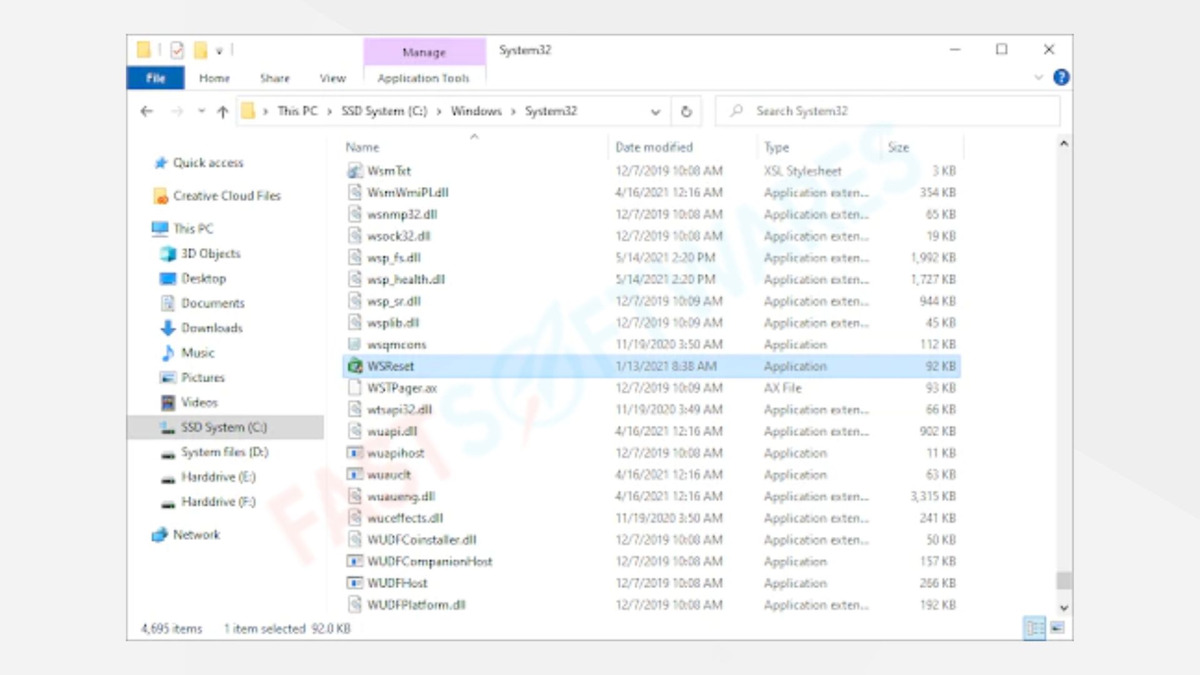Click This PC in the address breadcrumb
1200x675 pixels.
[x=297, y=111]
